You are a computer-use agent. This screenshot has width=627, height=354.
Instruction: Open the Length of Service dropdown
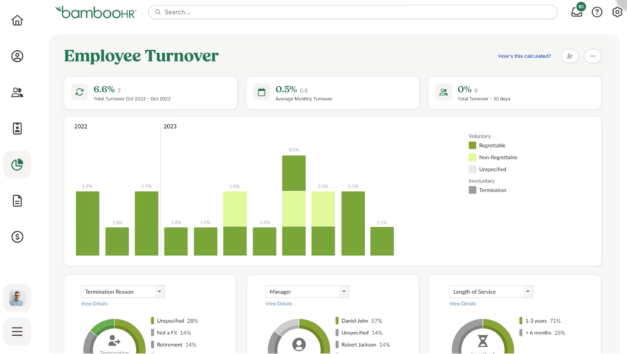(490, 292)
